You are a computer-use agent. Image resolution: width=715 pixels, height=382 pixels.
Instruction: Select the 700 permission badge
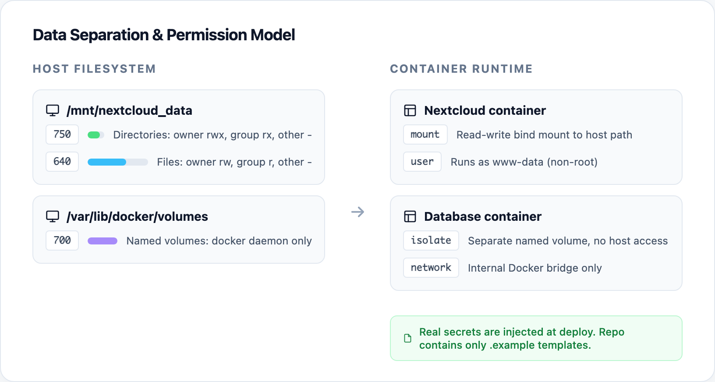tap(62, 241)
